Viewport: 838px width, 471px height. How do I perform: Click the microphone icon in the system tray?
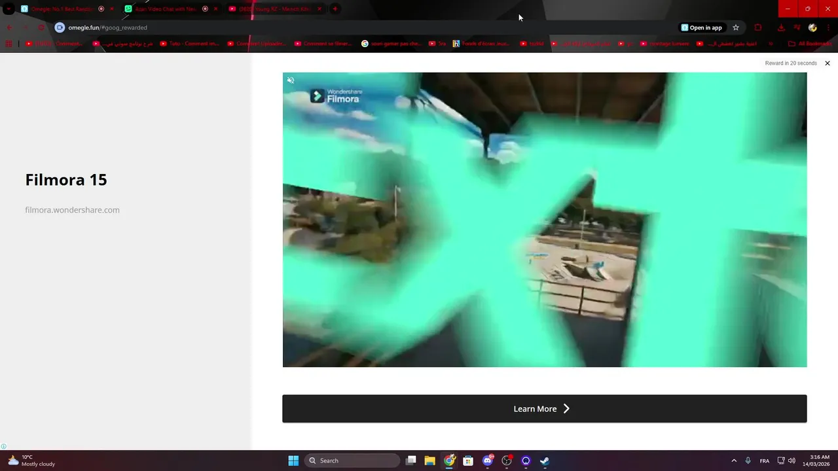(x=748, y=461)
